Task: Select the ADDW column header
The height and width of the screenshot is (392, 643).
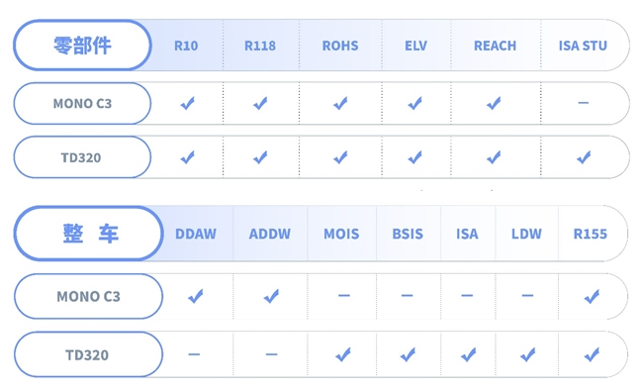Action: pos(270,234)
